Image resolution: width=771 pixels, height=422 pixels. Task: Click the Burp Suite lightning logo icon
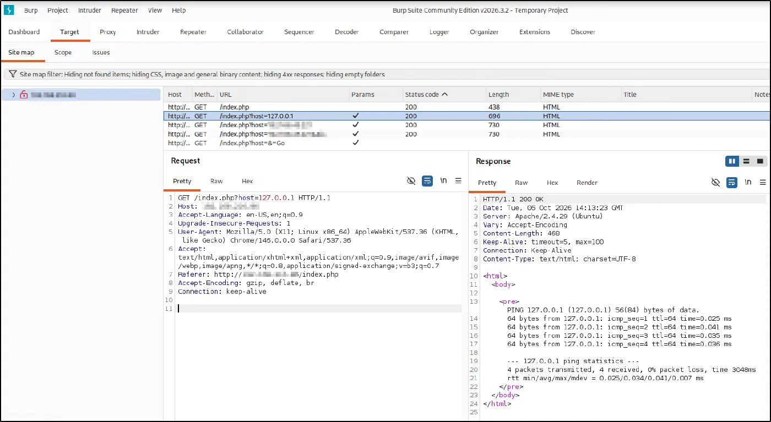[x=9, y=10]
